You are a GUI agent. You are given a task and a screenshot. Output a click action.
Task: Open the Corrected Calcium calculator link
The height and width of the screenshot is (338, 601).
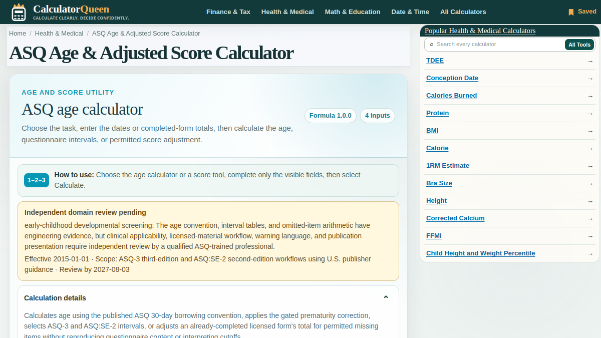(455, 218)
